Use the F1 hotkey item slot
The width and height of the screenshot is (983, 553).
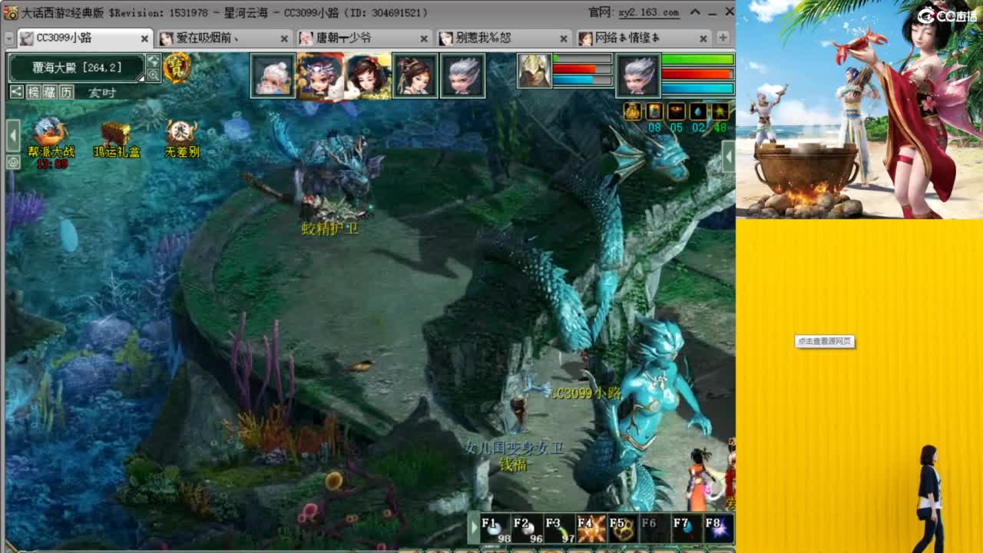click(496, 529)
